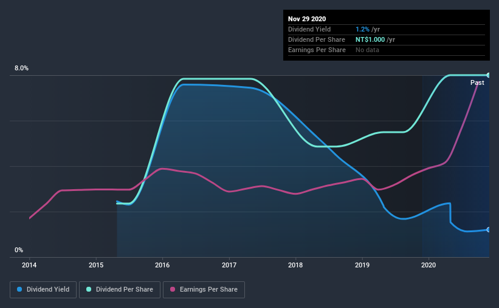This screenshot has height=308, width=499.
Task: Click the tooltip Earnings Per Share row label
Action: pyautogui.click(x=317, y=50)
